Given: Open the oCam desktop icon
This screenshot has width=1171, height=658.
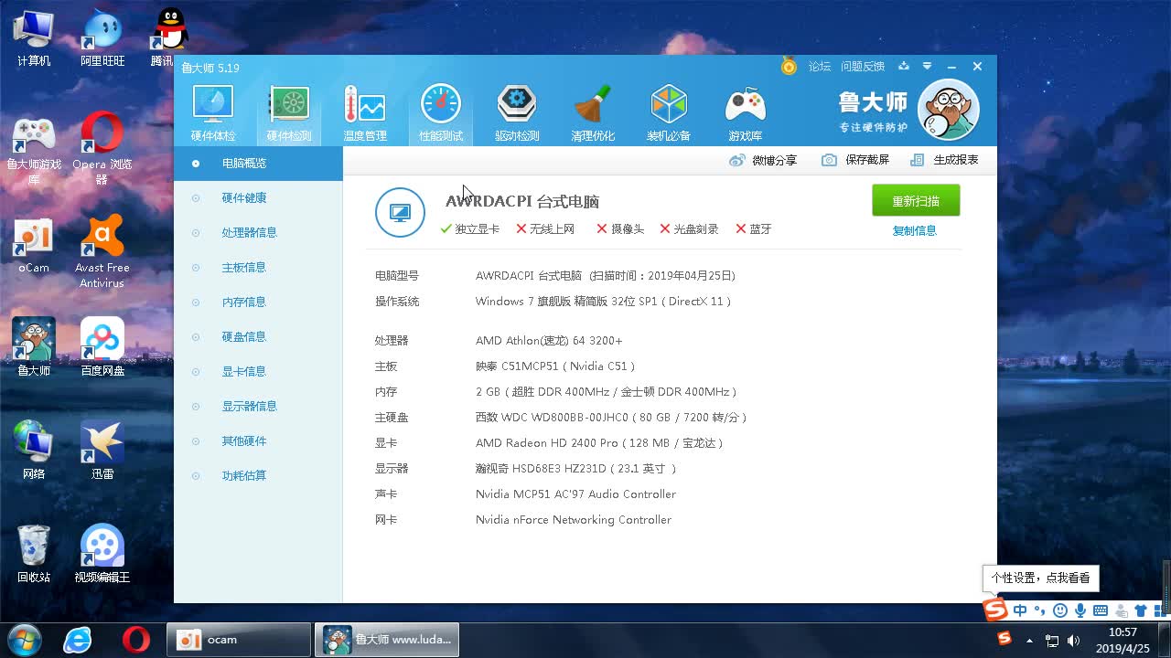Looking at the screenshot, I should tap(34, 245).
